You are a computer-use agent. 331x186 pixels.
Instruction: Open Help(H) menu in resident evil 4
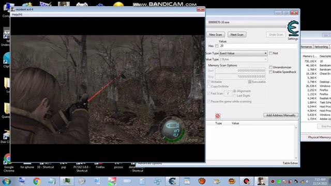pyautogui.click(x=17, y=14)
